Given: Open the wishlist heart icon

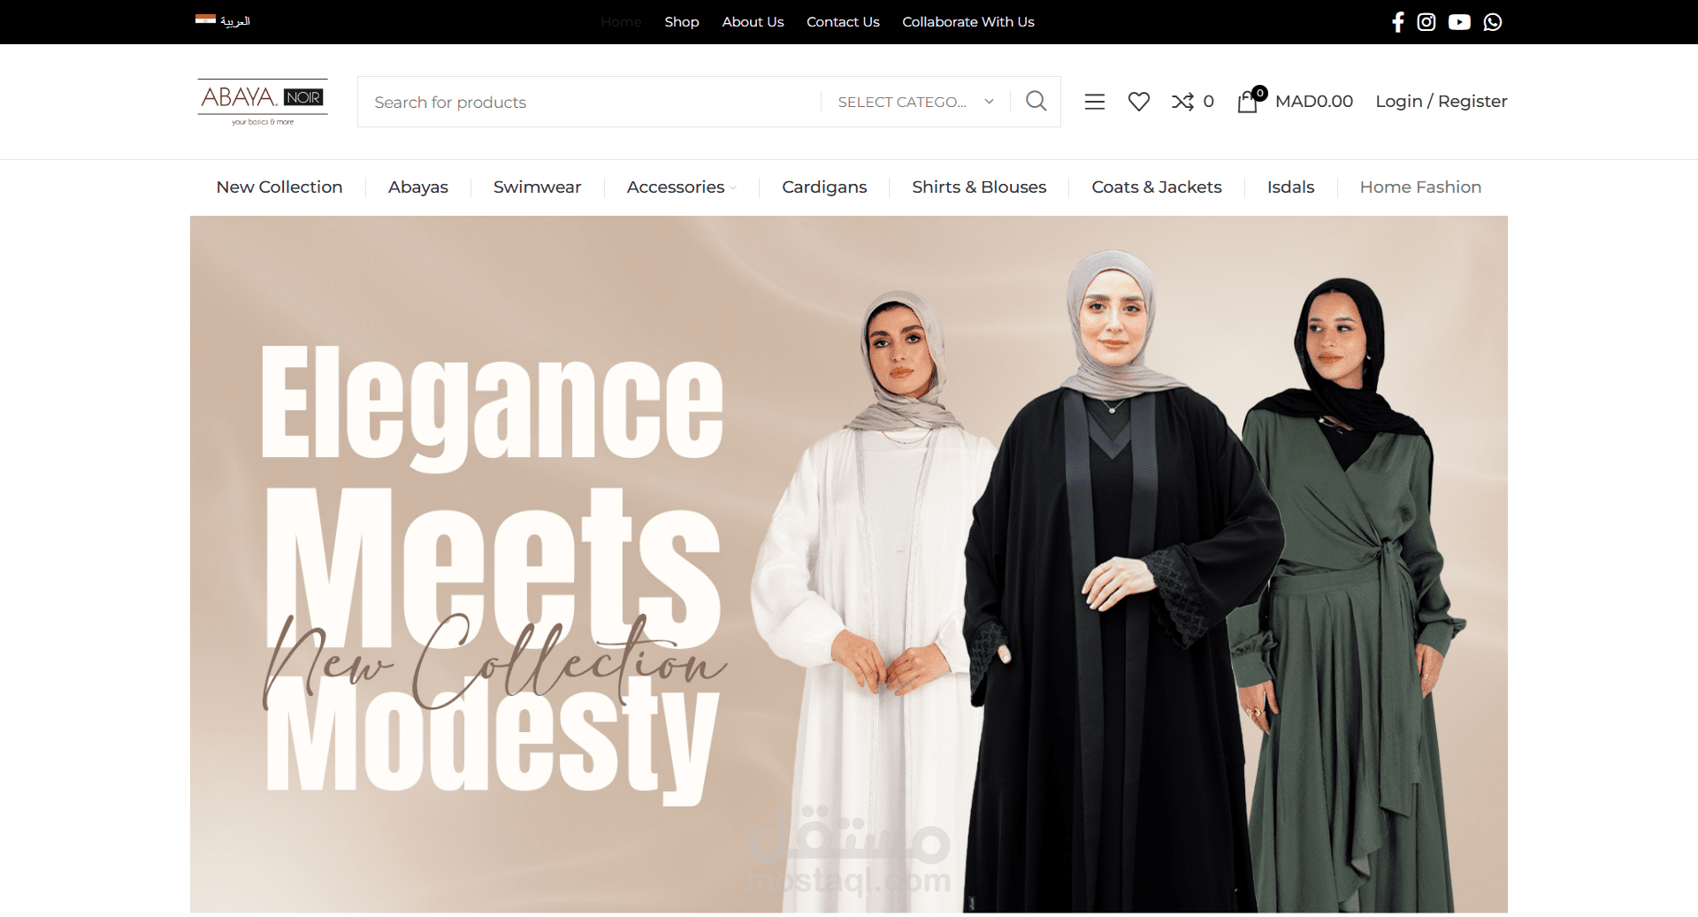Looking at the screenshot, I should point(1139,102).
